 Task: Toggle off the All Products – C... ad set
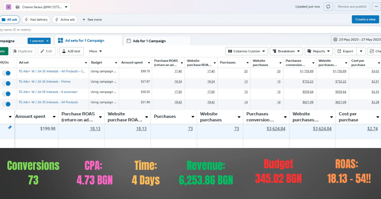click(6, 73)
